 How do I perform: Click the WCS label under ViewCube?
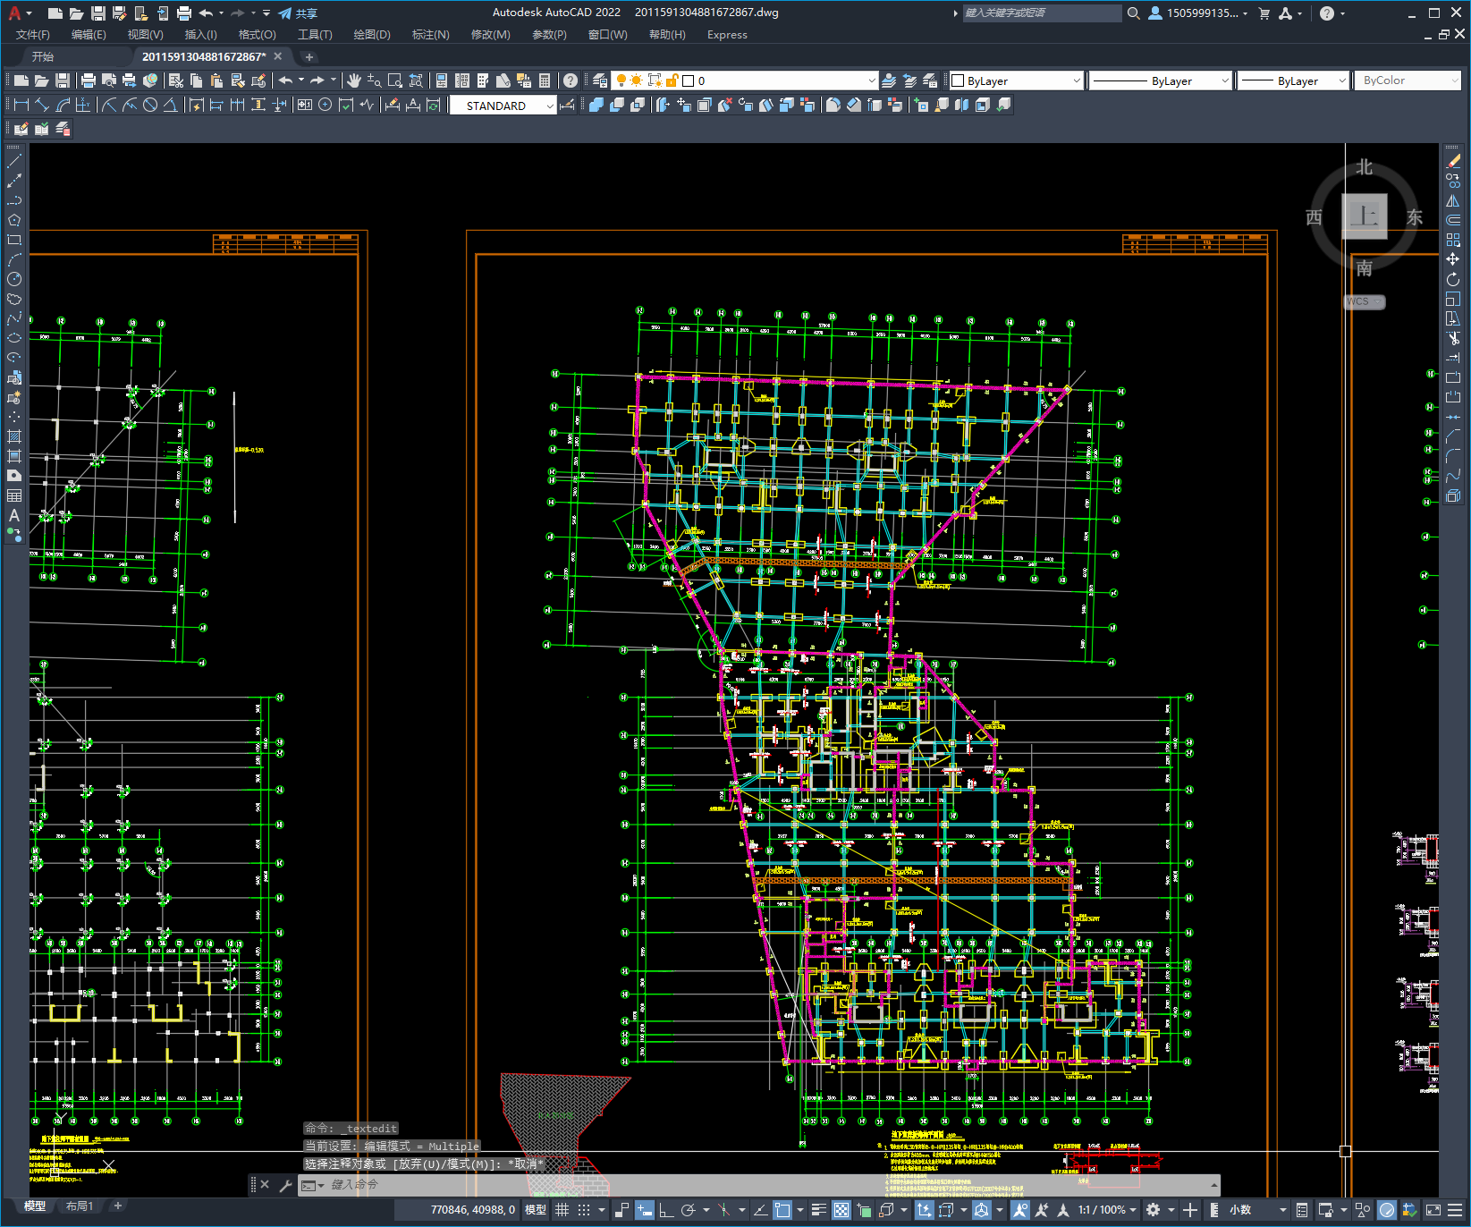[1362, 301]
